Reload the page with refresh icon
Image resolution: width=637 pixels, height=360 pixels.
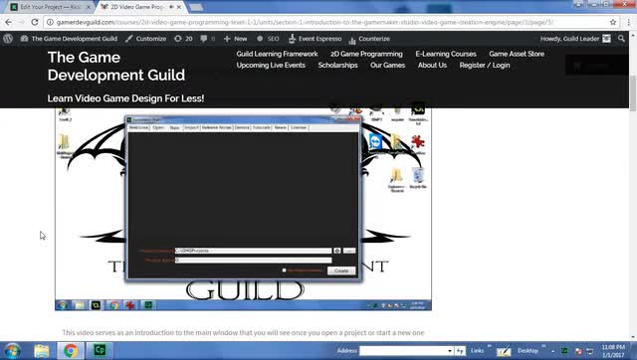pos(35,22)
